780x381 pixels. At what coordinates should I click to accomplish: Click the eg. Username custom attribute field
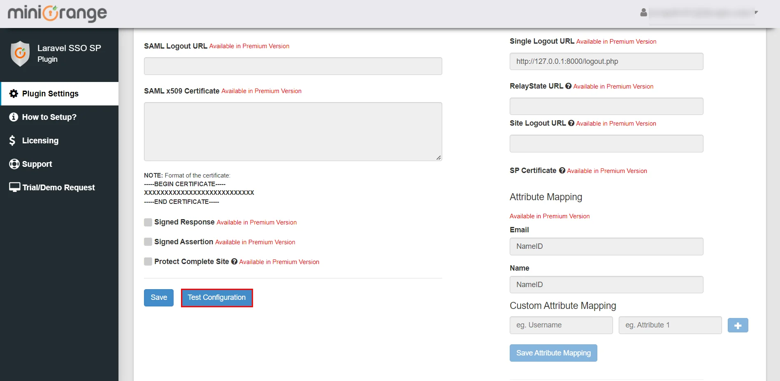(561, 325)
